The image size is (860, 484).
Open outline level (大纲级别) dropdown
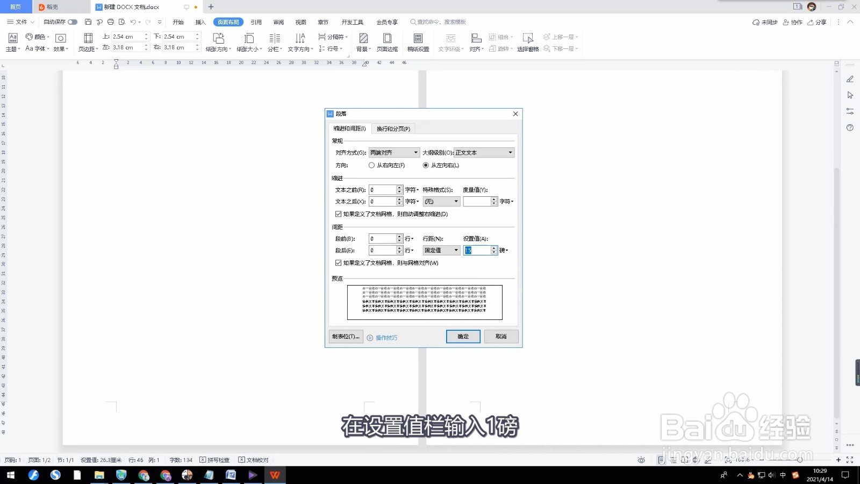(484, 153)
